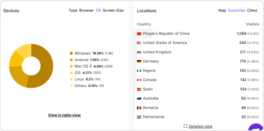Screen dimensions: 264x131
Task: Click the People's Republic of China flag icon
Action: pyautogui.click(x=139, y=34)
